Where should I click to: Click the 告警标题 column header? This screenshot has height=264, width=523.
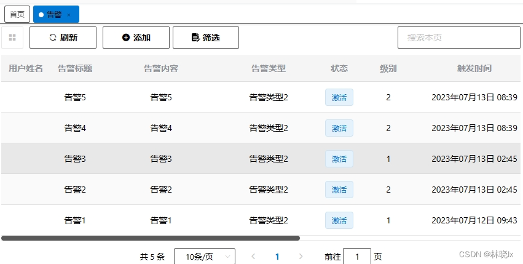pyautogui.click(x=75, y=68)
